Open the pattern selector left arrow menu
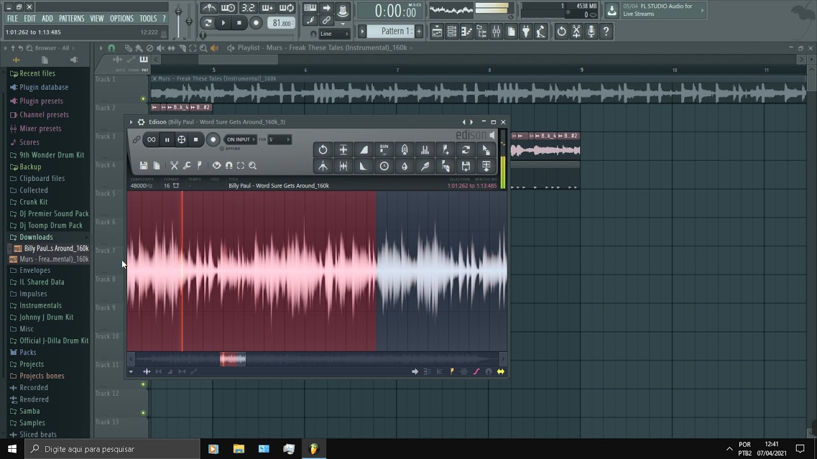This screenshot has height=459, width=817. [x=362, y=31]
